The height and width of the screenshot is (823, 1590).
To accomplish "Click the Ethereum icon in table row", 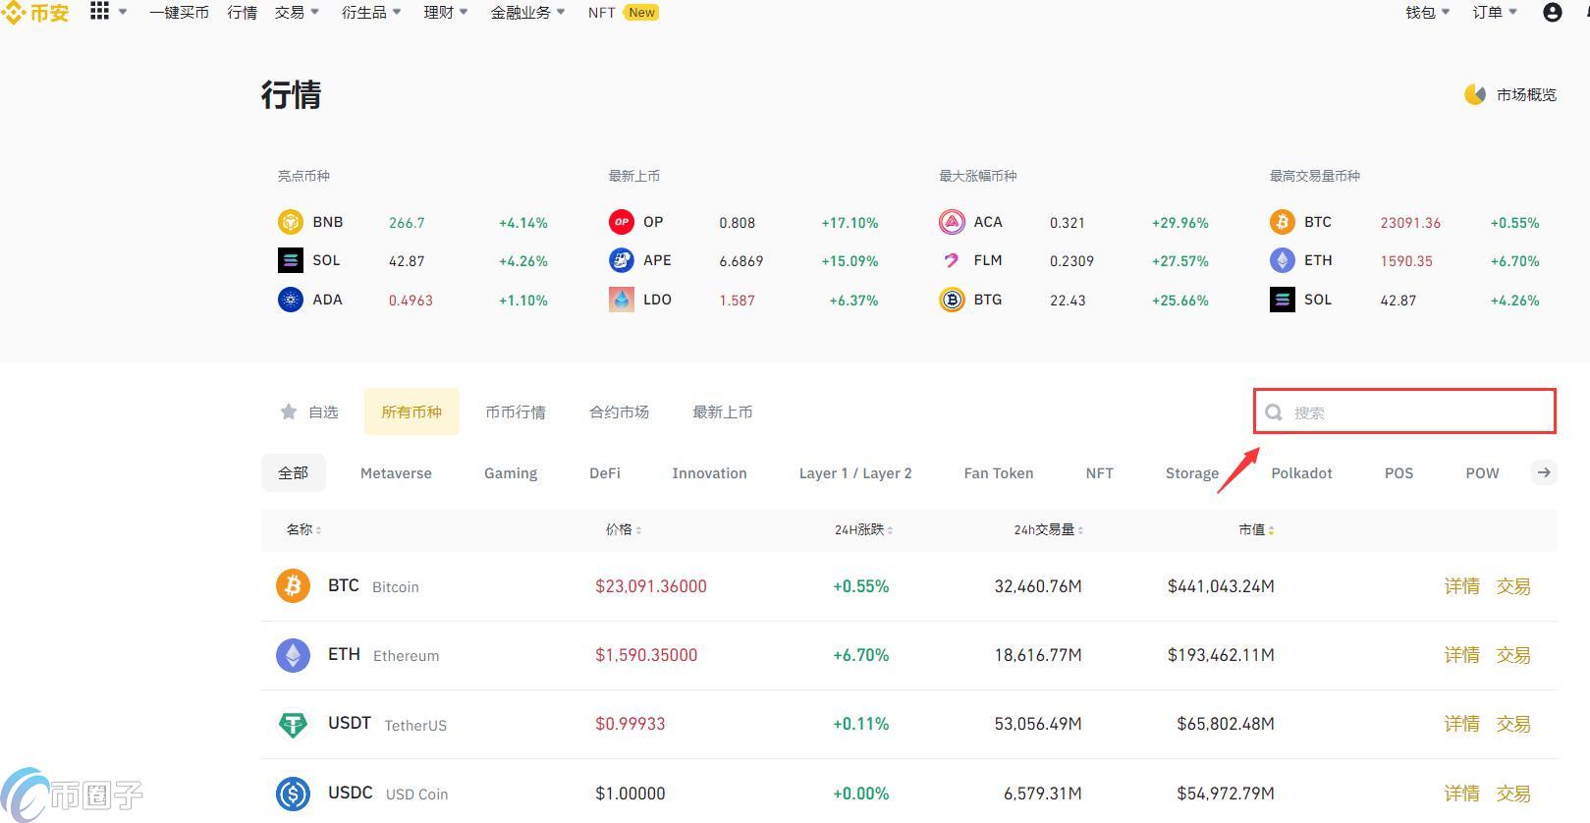I will (x=293, y=655).
